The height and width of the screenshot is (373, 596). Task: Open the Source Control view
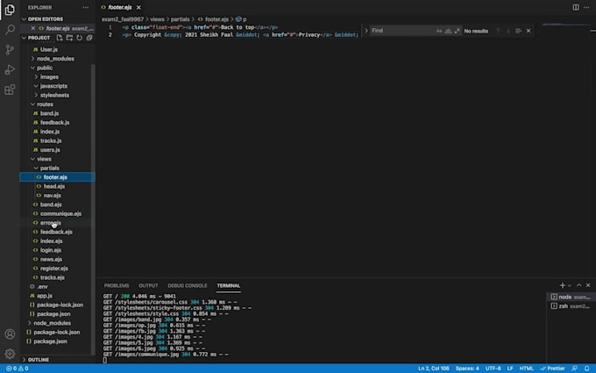click(10, 49)
